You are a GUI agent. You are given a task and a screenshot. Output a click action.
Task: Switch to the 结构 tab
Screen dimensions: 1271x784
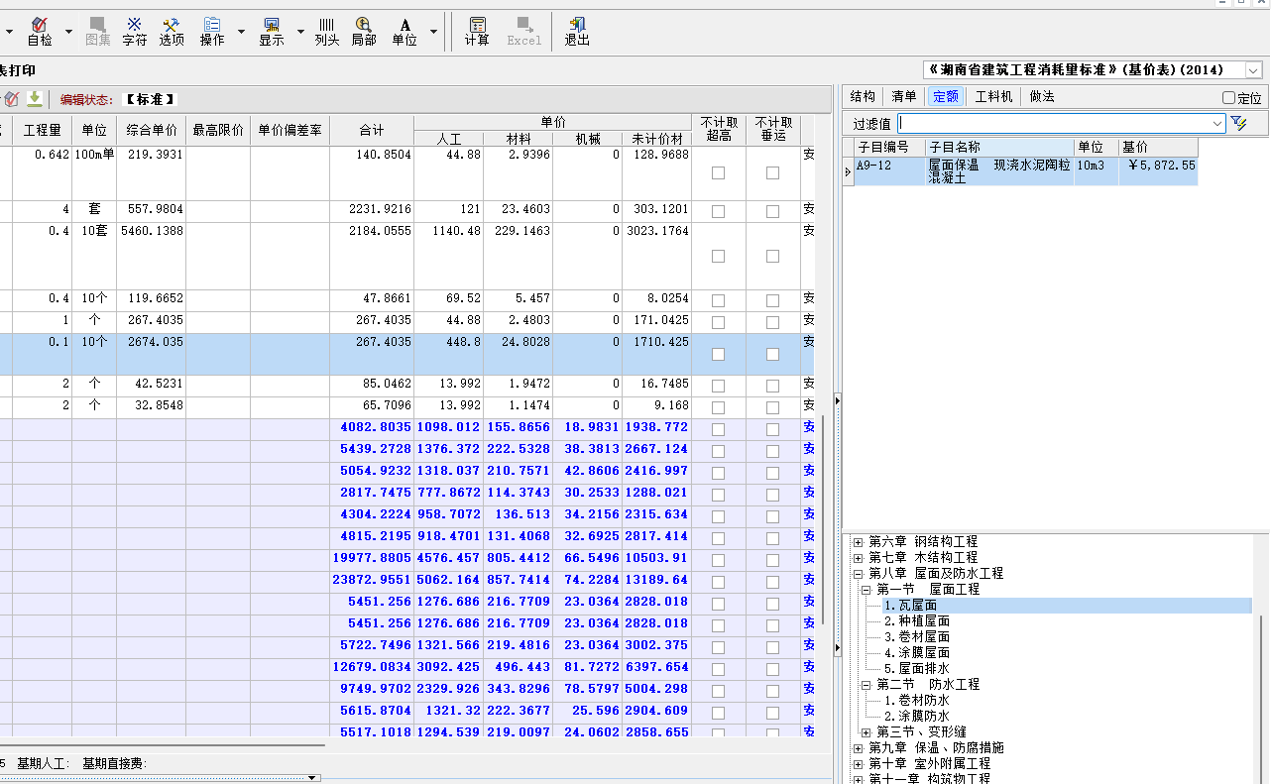click(863, 96)
